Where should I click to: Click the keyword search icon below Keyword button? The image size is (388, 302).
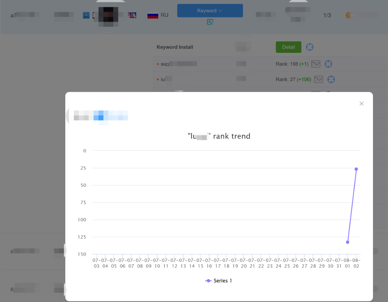click(x=210, y=22)
